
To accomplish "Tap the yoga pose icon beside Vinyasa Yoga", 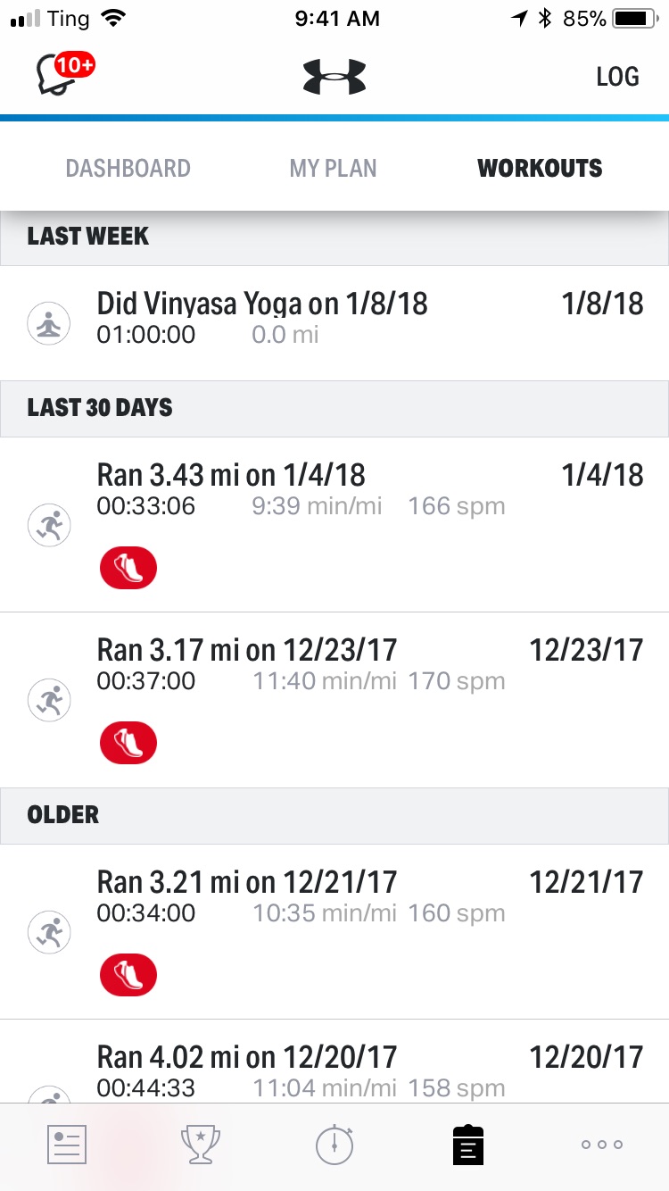I will point(49,323).
